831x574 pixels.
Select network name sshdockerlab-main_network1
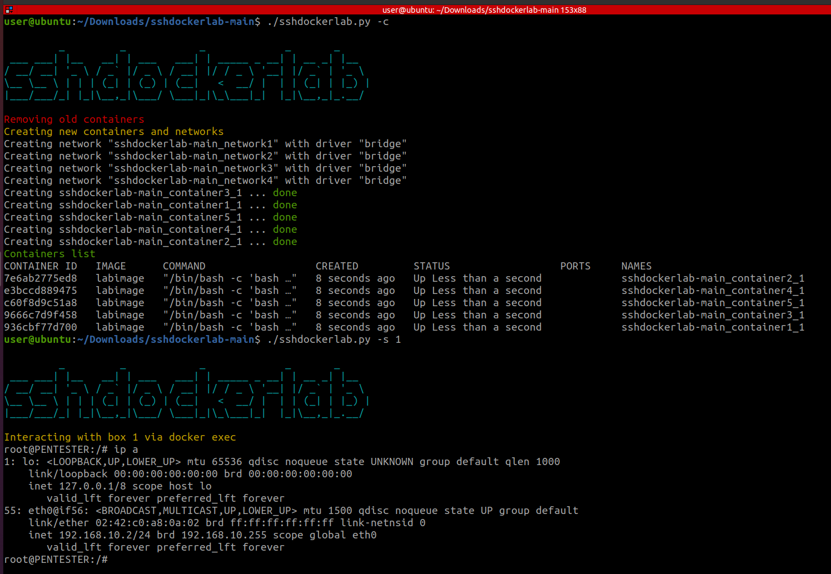pos(195,143)
